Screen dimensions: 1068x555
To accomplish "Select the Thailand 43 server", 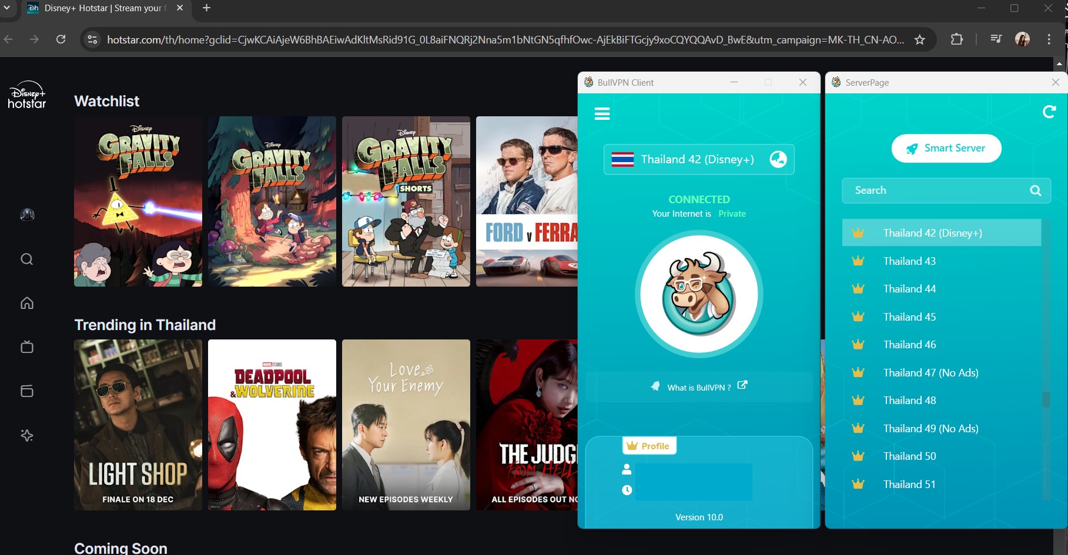I will [x=941, y=261].
